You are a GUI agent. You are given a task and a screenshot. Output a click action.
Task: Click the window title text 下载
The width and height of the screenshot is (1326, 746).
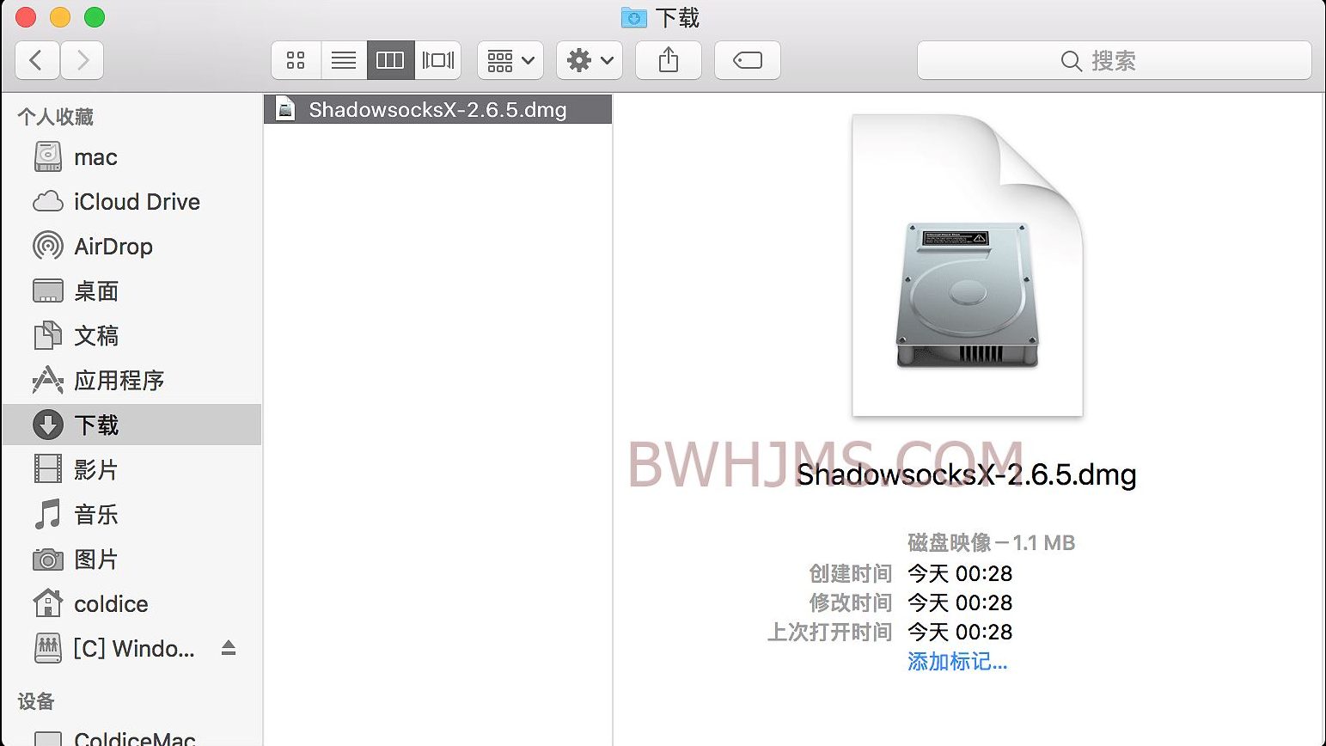pyautogui.click(x=677, y=17)
